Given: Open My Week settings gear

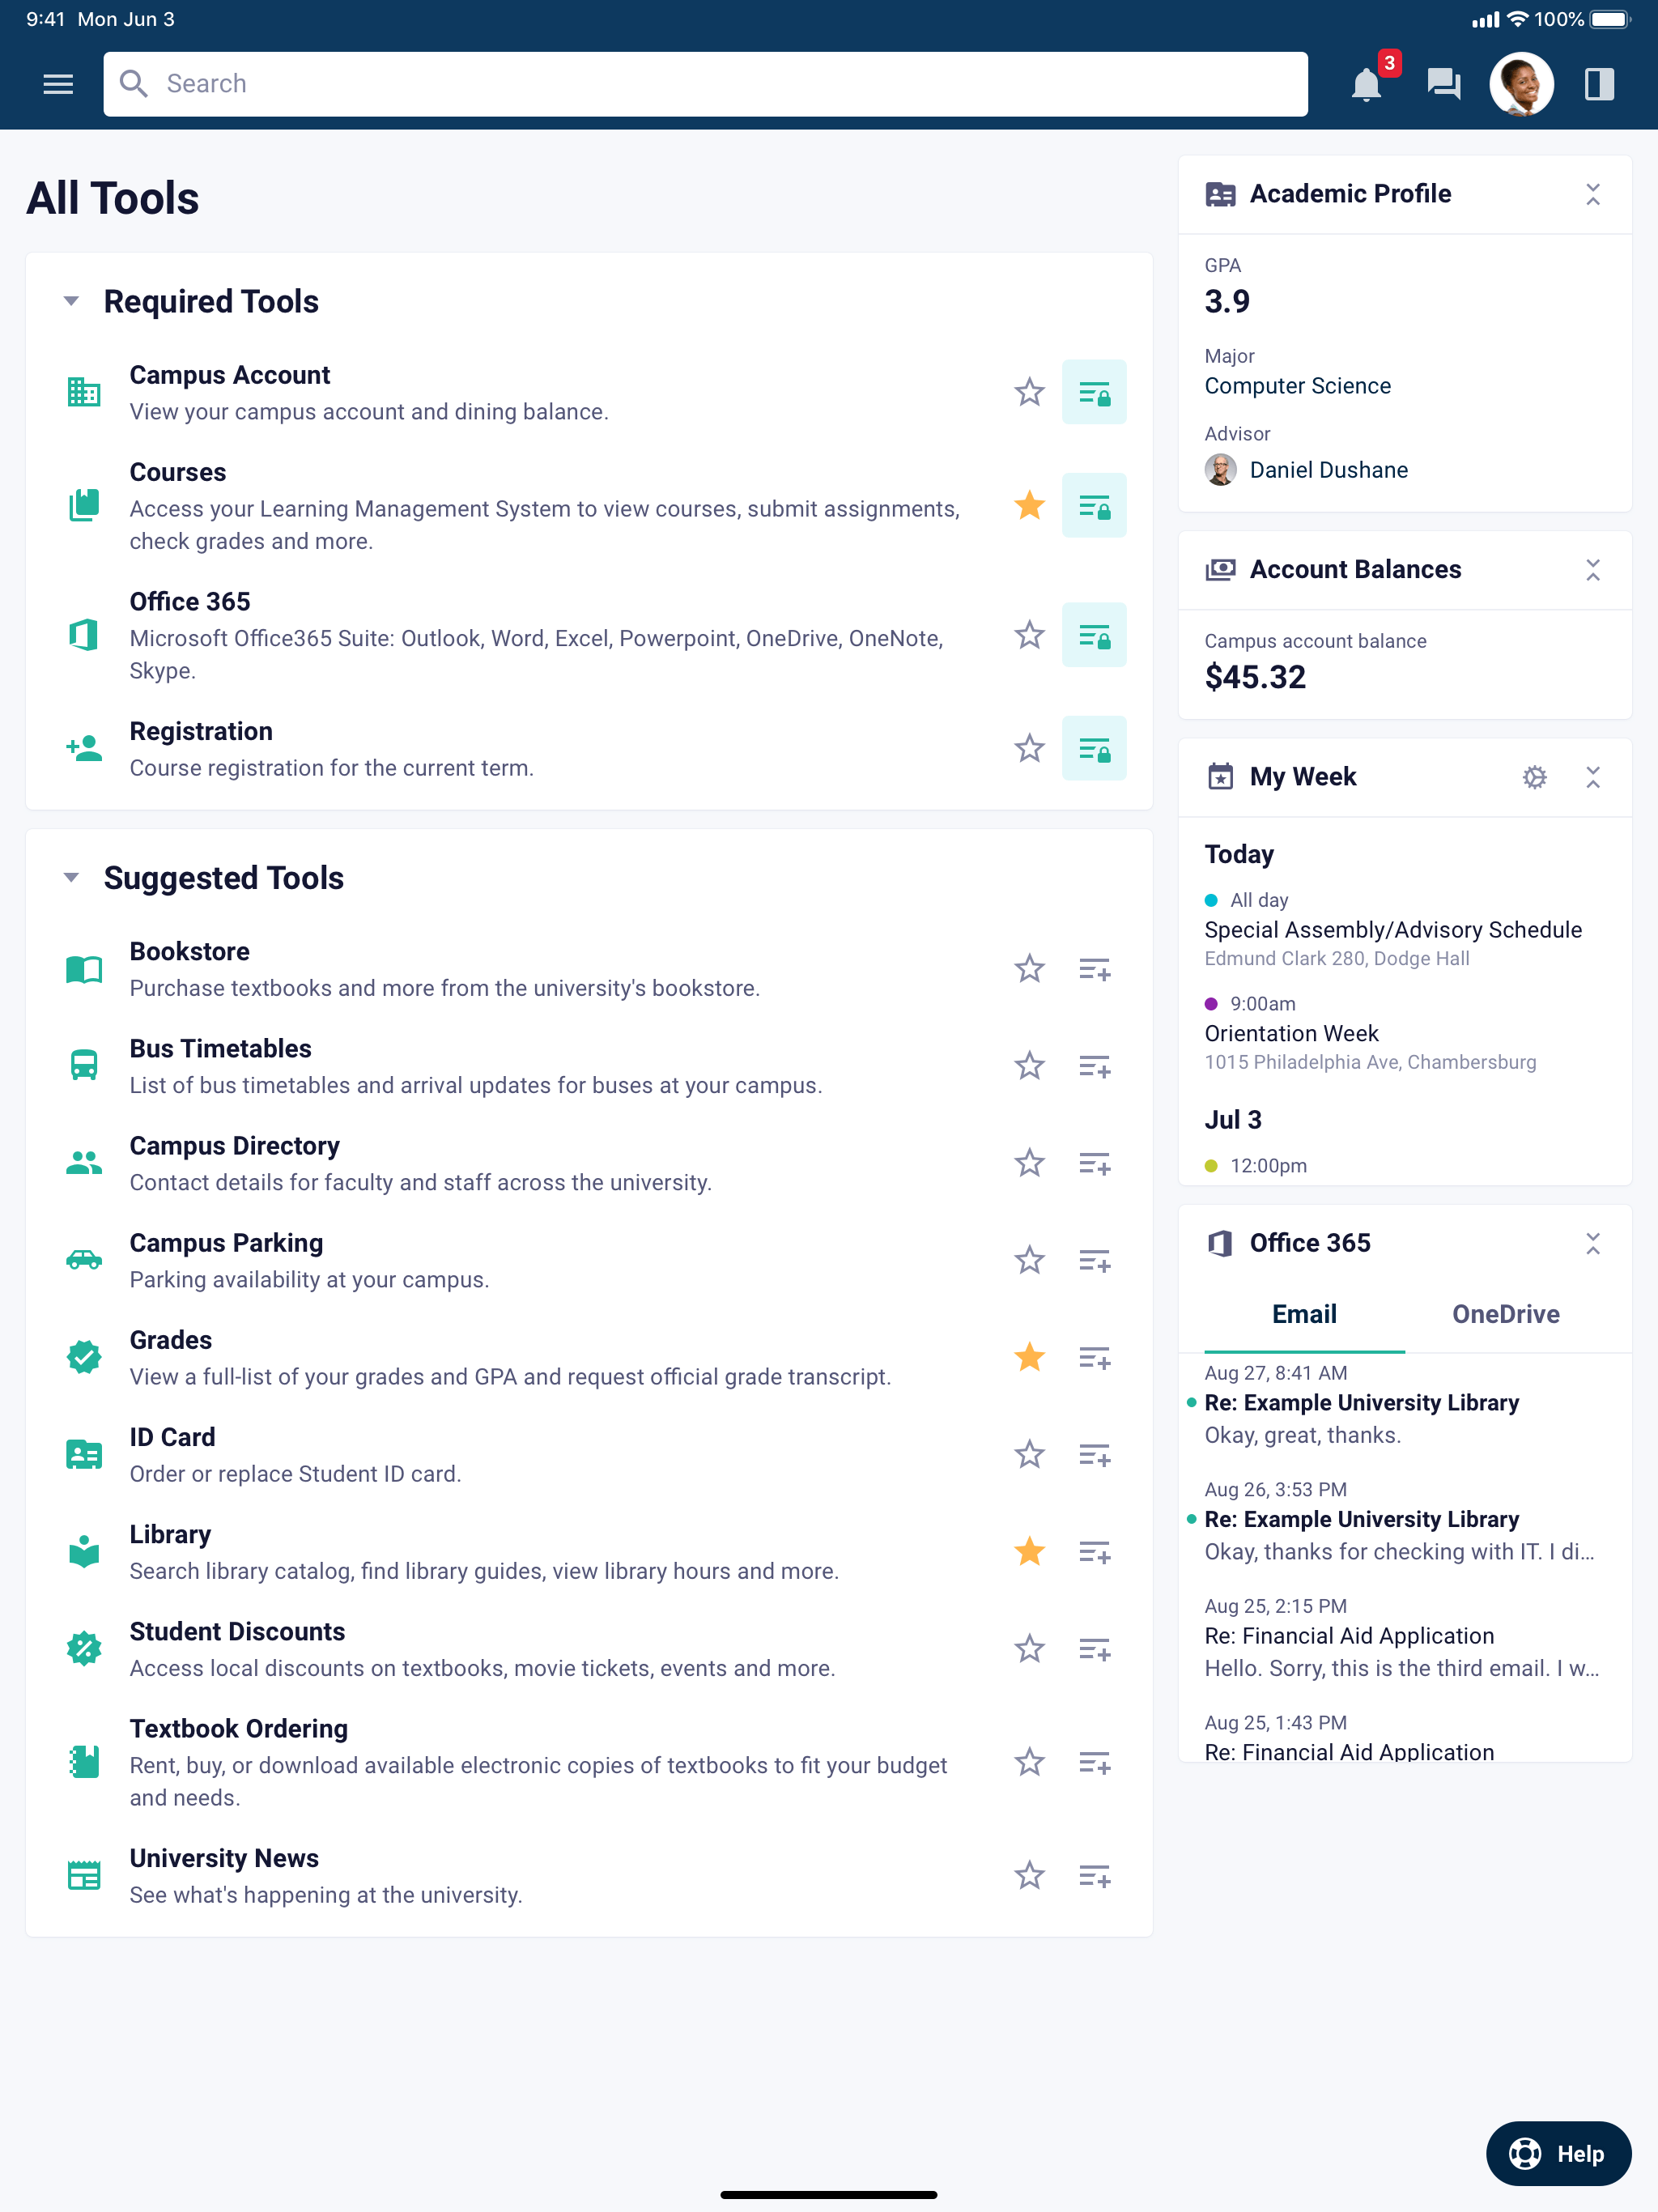Looking at the screenshot, I should coord(1534,777).
